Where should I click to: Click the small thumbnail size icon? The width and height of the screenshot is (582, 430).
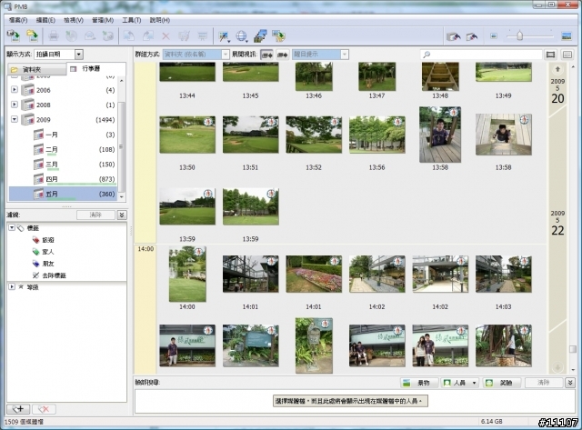click(x=494, y=36)
